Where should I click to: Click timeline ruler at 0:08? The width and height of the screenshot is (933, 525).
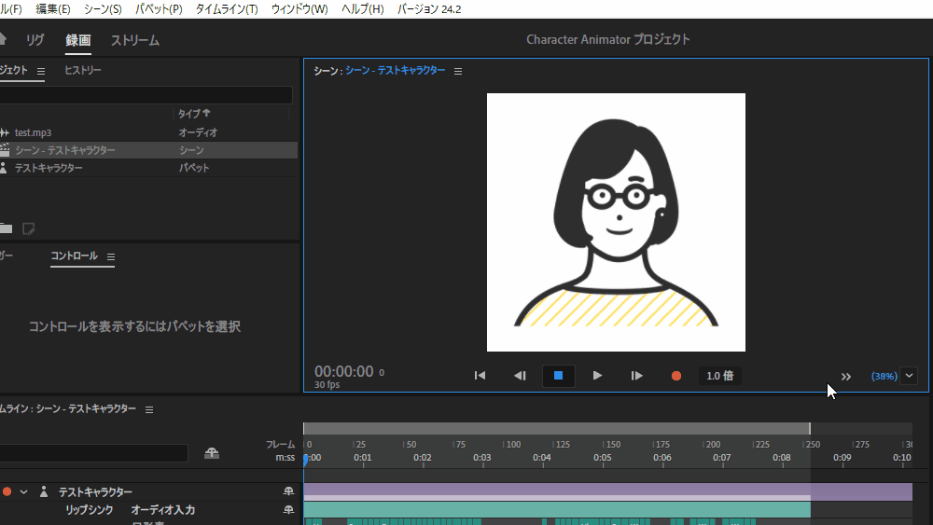tap(782, 458)
